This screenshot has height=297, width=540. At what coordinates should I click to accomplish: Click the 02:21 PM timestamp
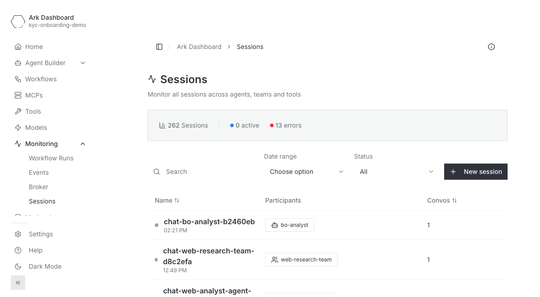(175, 230)
